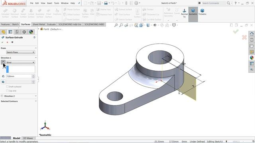Open the Sketch Plane dropdown
This screenshot has width=255, height=143.
20,52
